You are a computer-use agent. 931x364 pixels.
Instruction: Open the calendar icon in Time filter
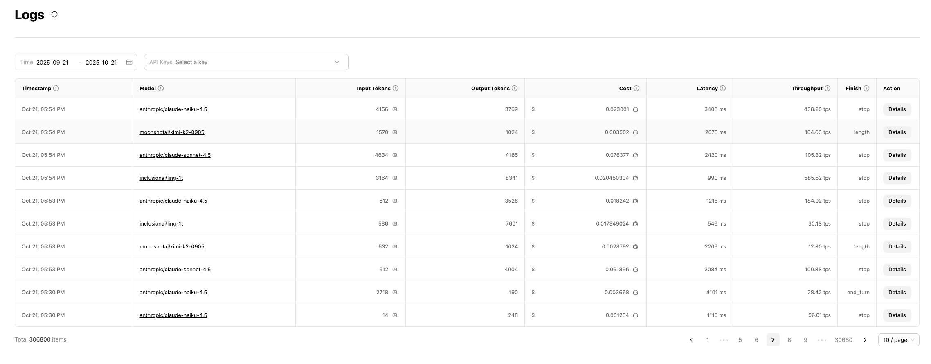pyautogui.click(x=129, y=62)
